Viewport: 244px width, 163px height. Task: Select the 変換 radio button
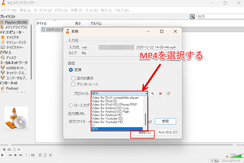71,70
